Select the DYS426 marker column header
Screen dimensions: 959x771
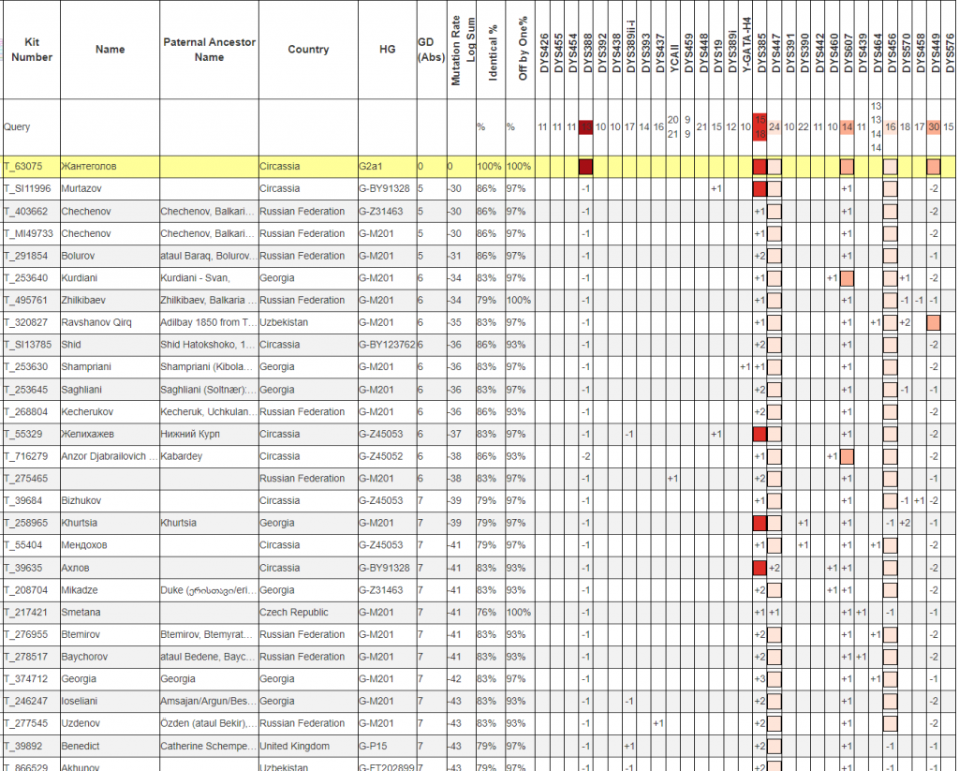click(543, 50)
